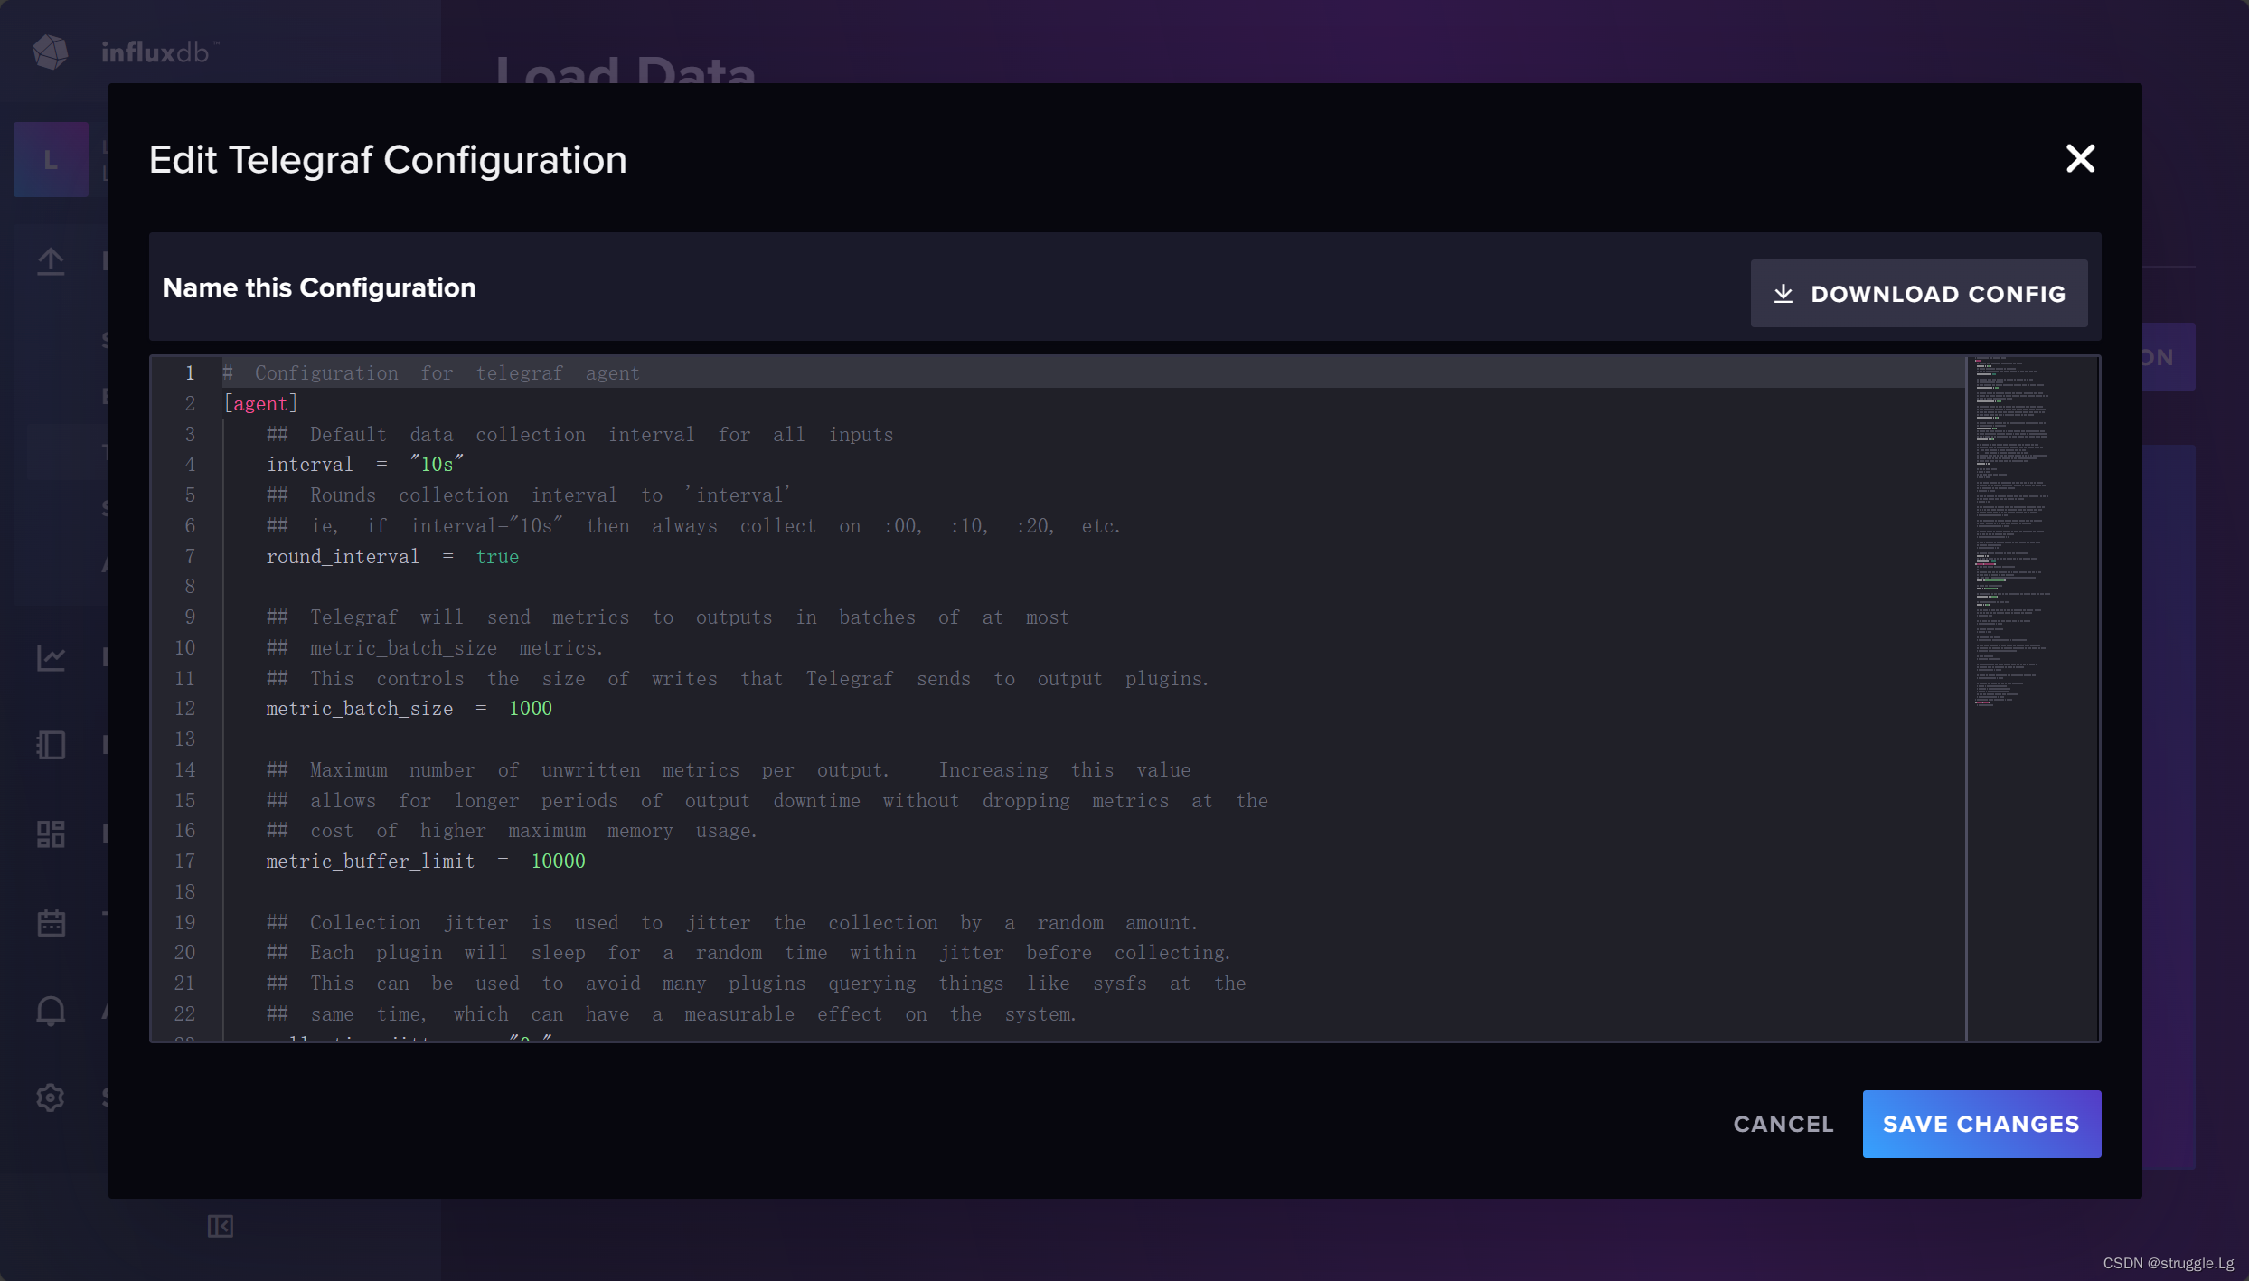Click the configuration name field
Screen dimensions: 2249x1281
(x=318, y=287)
